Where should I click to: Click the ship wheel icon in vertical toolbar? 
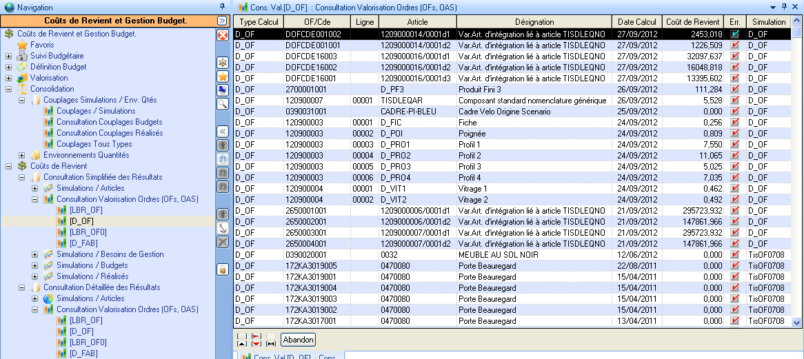coord(223,63)
